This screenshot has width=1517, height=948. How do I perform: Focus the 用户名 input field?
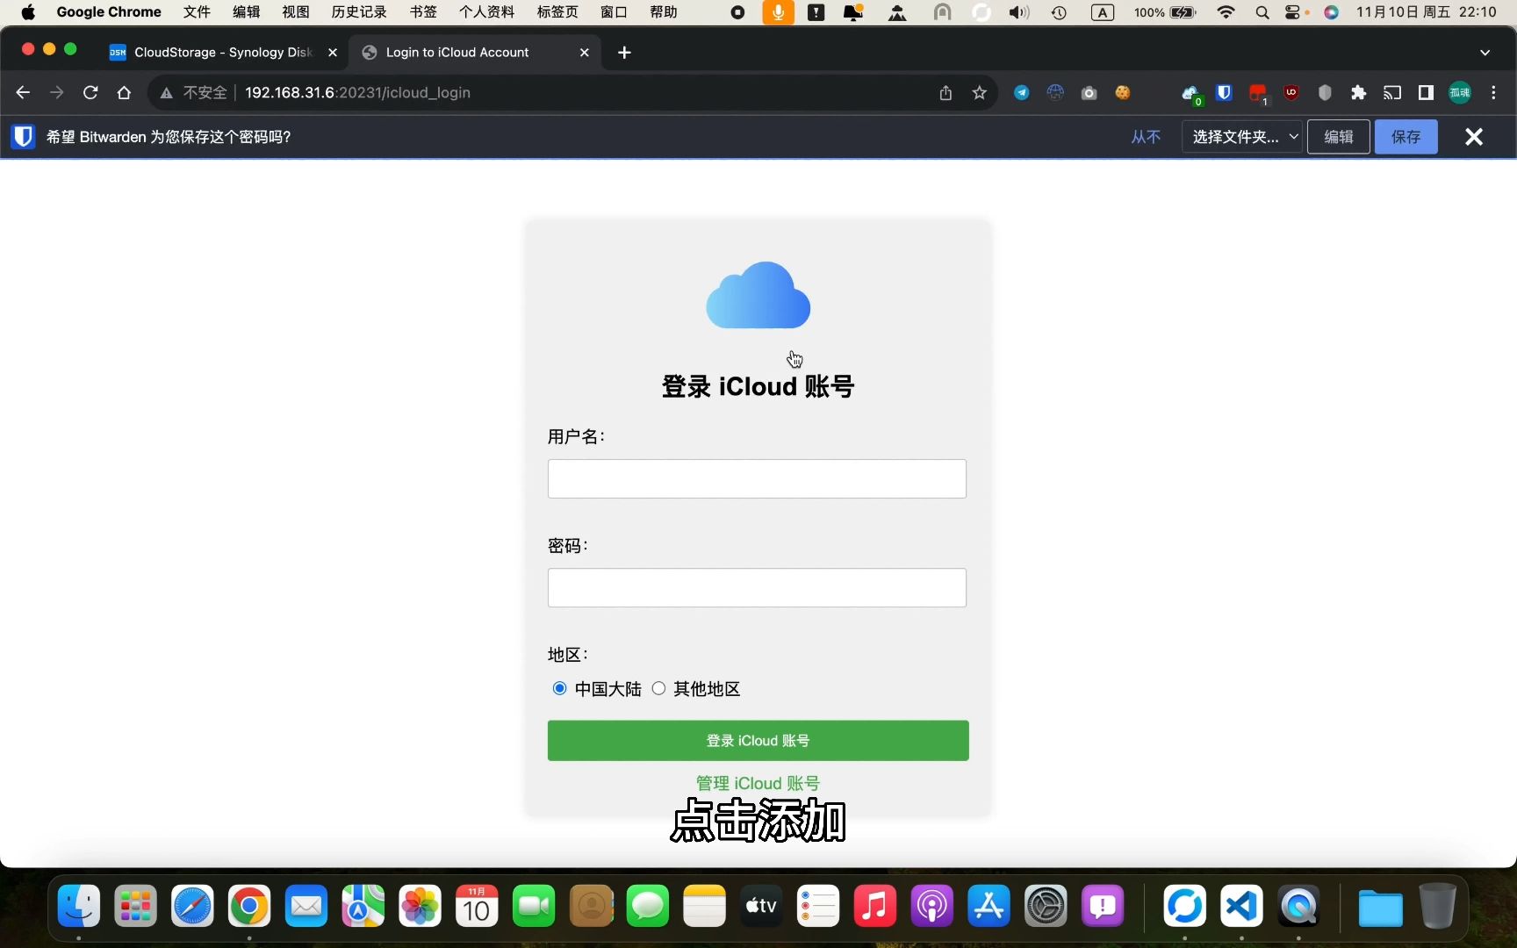(x=757, y=478)
